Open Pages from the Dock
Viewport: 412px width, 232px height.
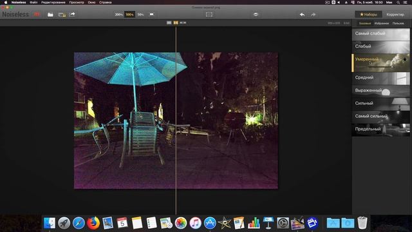point(239,223)
